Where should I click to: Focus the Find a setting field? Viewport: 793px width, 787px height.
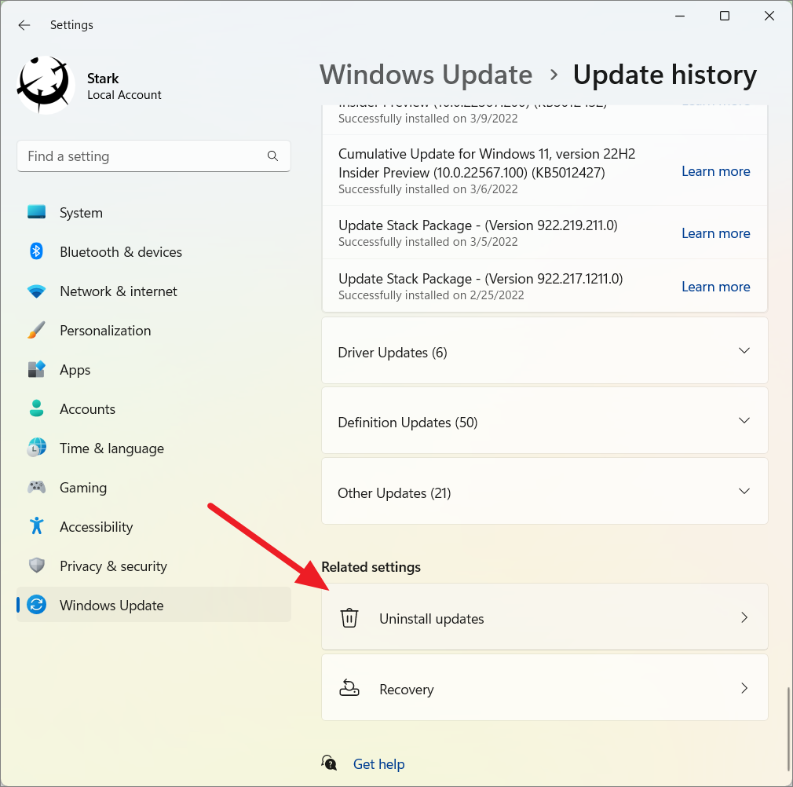point(154,156)
